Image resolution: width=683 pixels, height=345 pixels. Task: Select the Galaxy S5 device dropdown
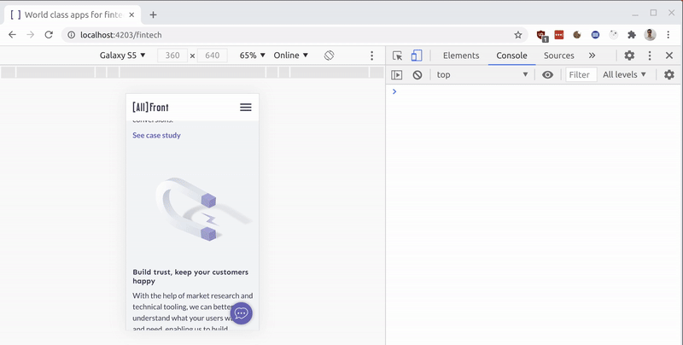click(122, 56)
